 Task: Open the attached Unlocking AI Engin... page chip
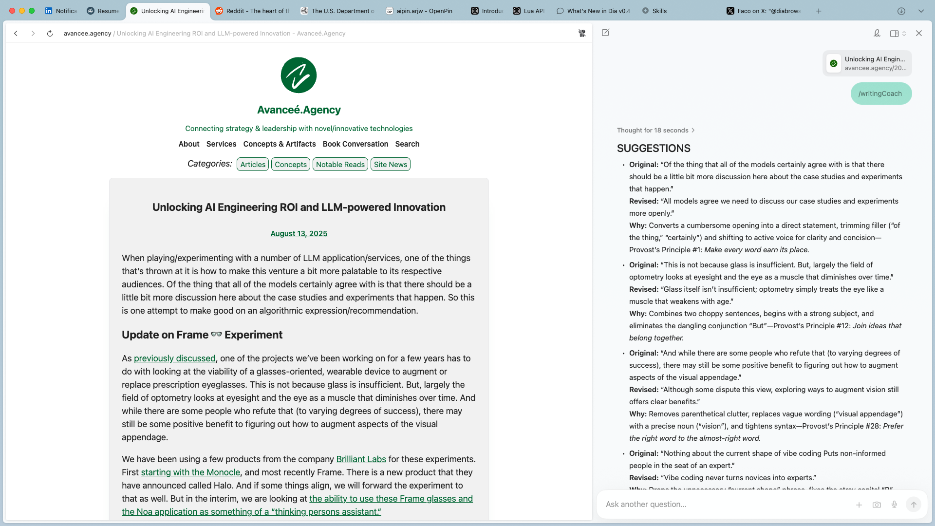pyautogui.click(x=867, y=63)
